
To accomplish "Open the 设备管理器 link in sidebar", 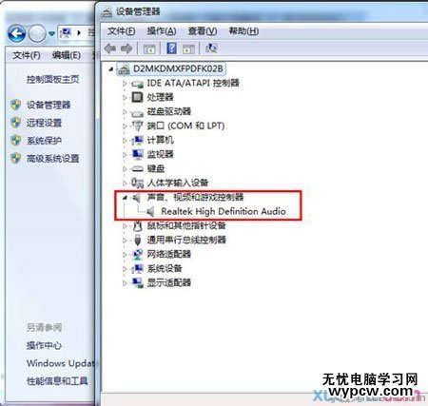I will pos(49,105).
